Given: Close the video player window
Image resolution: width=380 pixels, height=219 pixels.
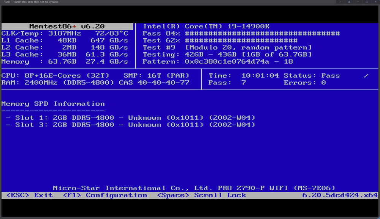Looking at the screenshot, I should [375, 2].
